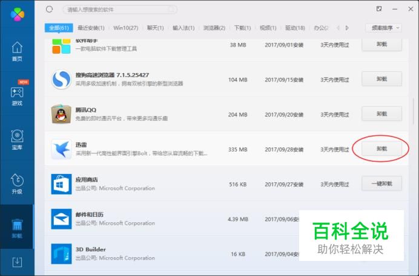Click the 4.39 MB size value
Image resolution: width=419 pixels, height=276 pixels.
click(238, 219)
